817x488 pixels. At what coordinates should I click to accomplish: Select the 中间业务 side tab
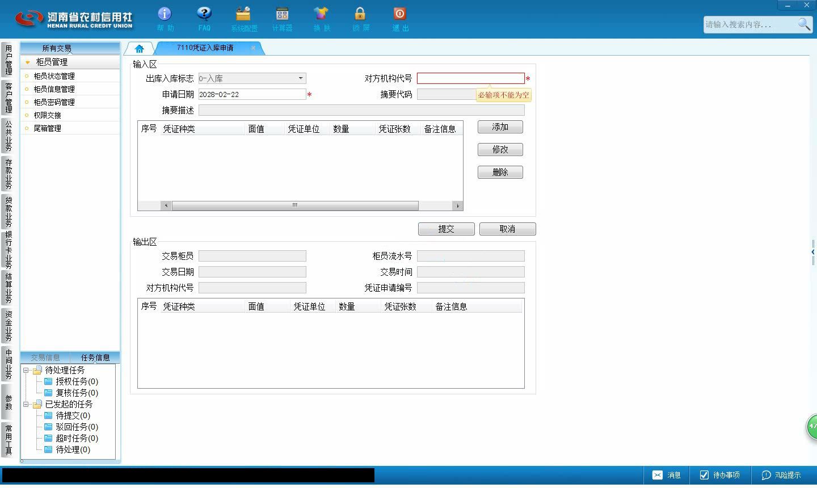tap(9, 364)
